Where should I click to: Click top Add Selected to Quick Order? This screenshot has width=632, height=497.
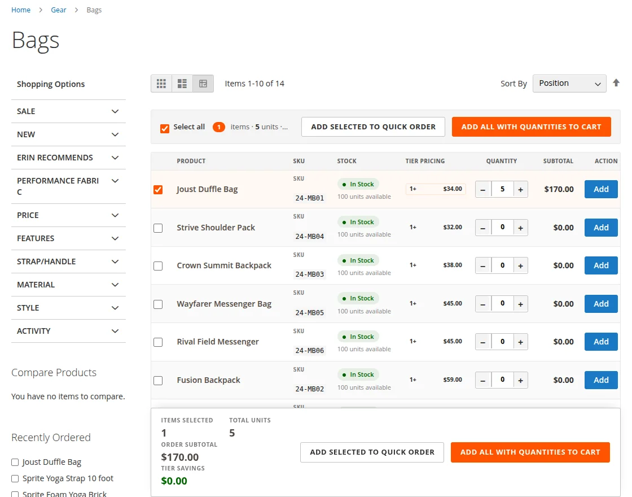pos(373,127)
